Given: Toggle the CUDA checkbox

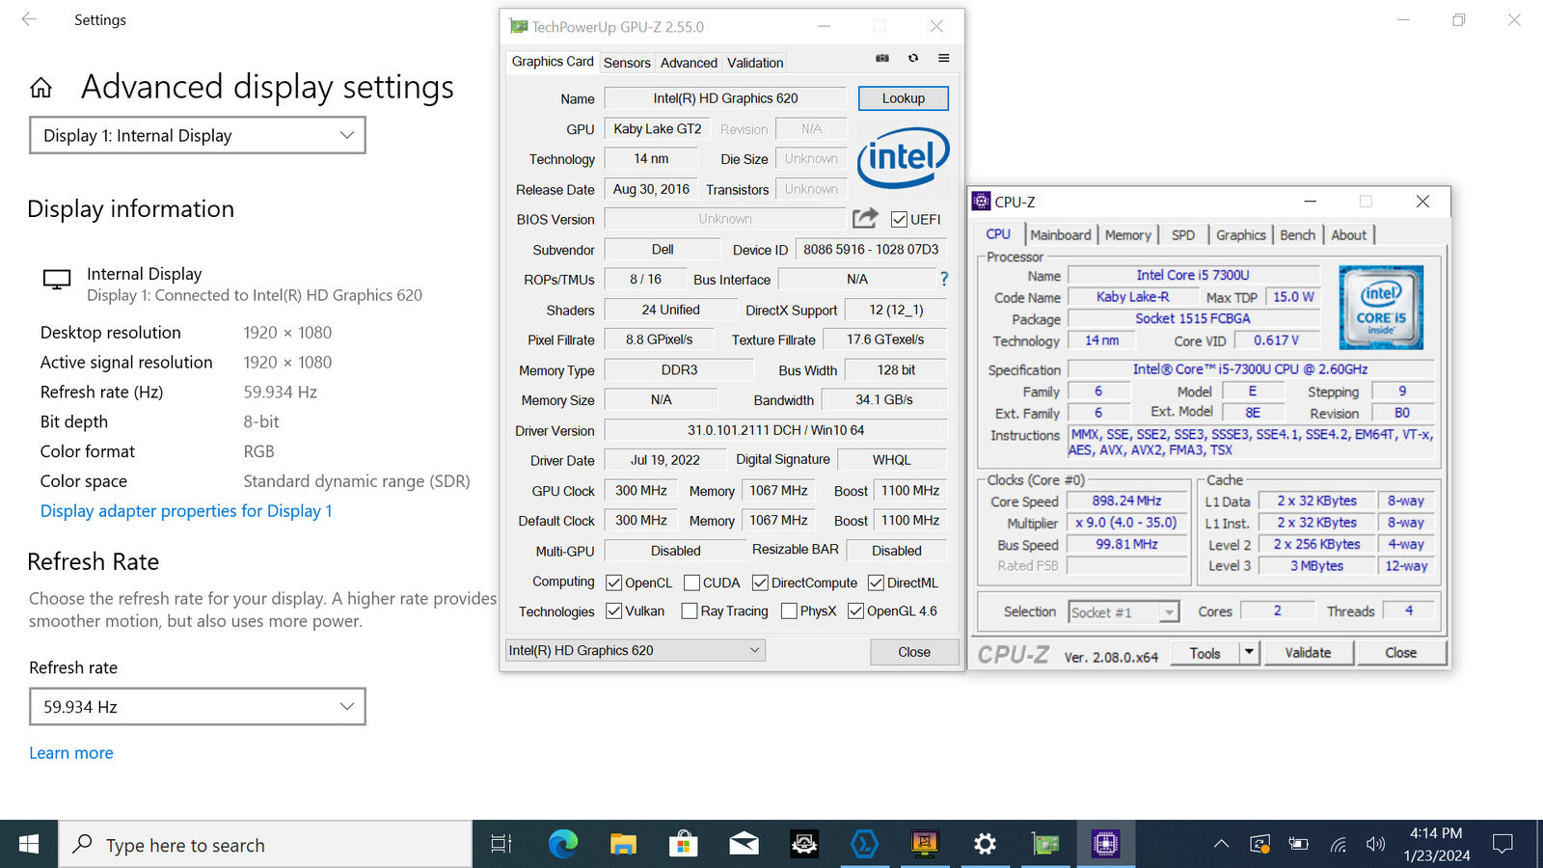Looking at the screenshot, I should (691, 583).
